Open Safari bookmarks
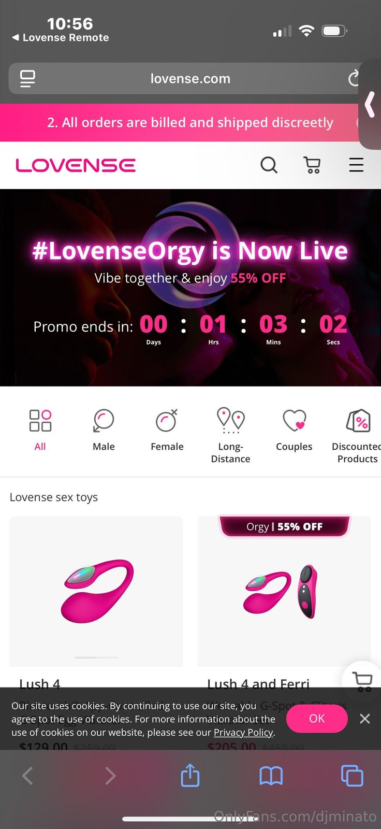This screenshot has width=381, height=829. click(271, 776)
